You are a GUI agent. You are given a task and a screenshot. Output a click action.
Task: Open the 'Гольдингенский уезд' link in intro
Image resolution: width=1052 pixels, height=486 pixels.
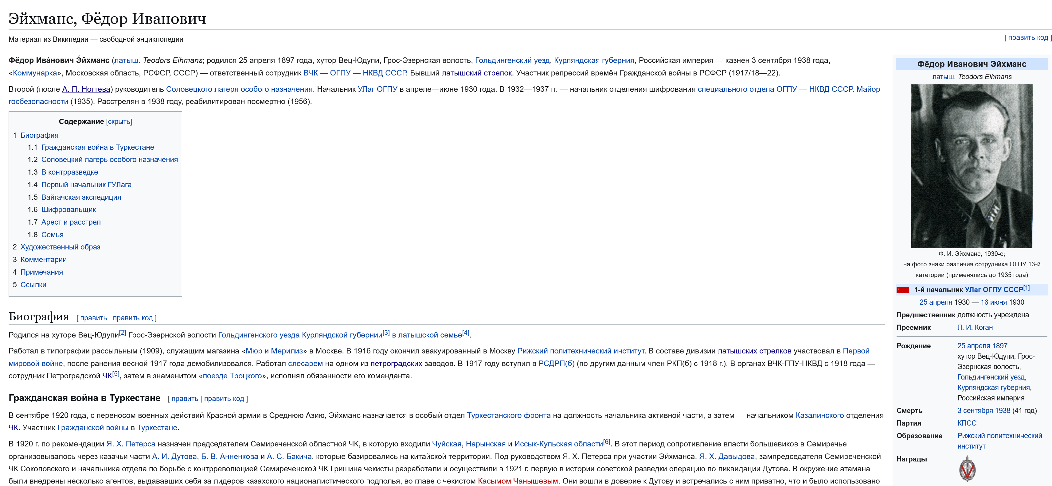(512, 60)
